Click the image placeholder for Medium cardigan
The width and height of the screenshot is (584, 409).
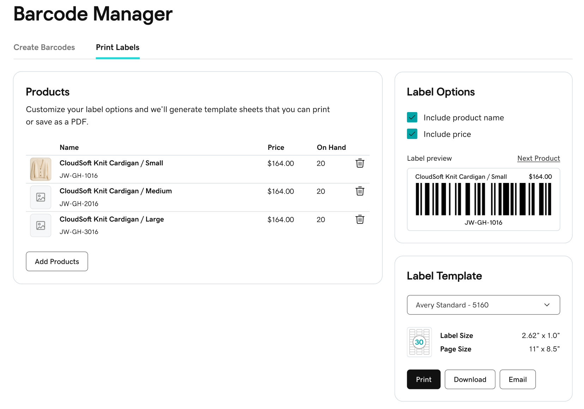click(x=40, y=197)
